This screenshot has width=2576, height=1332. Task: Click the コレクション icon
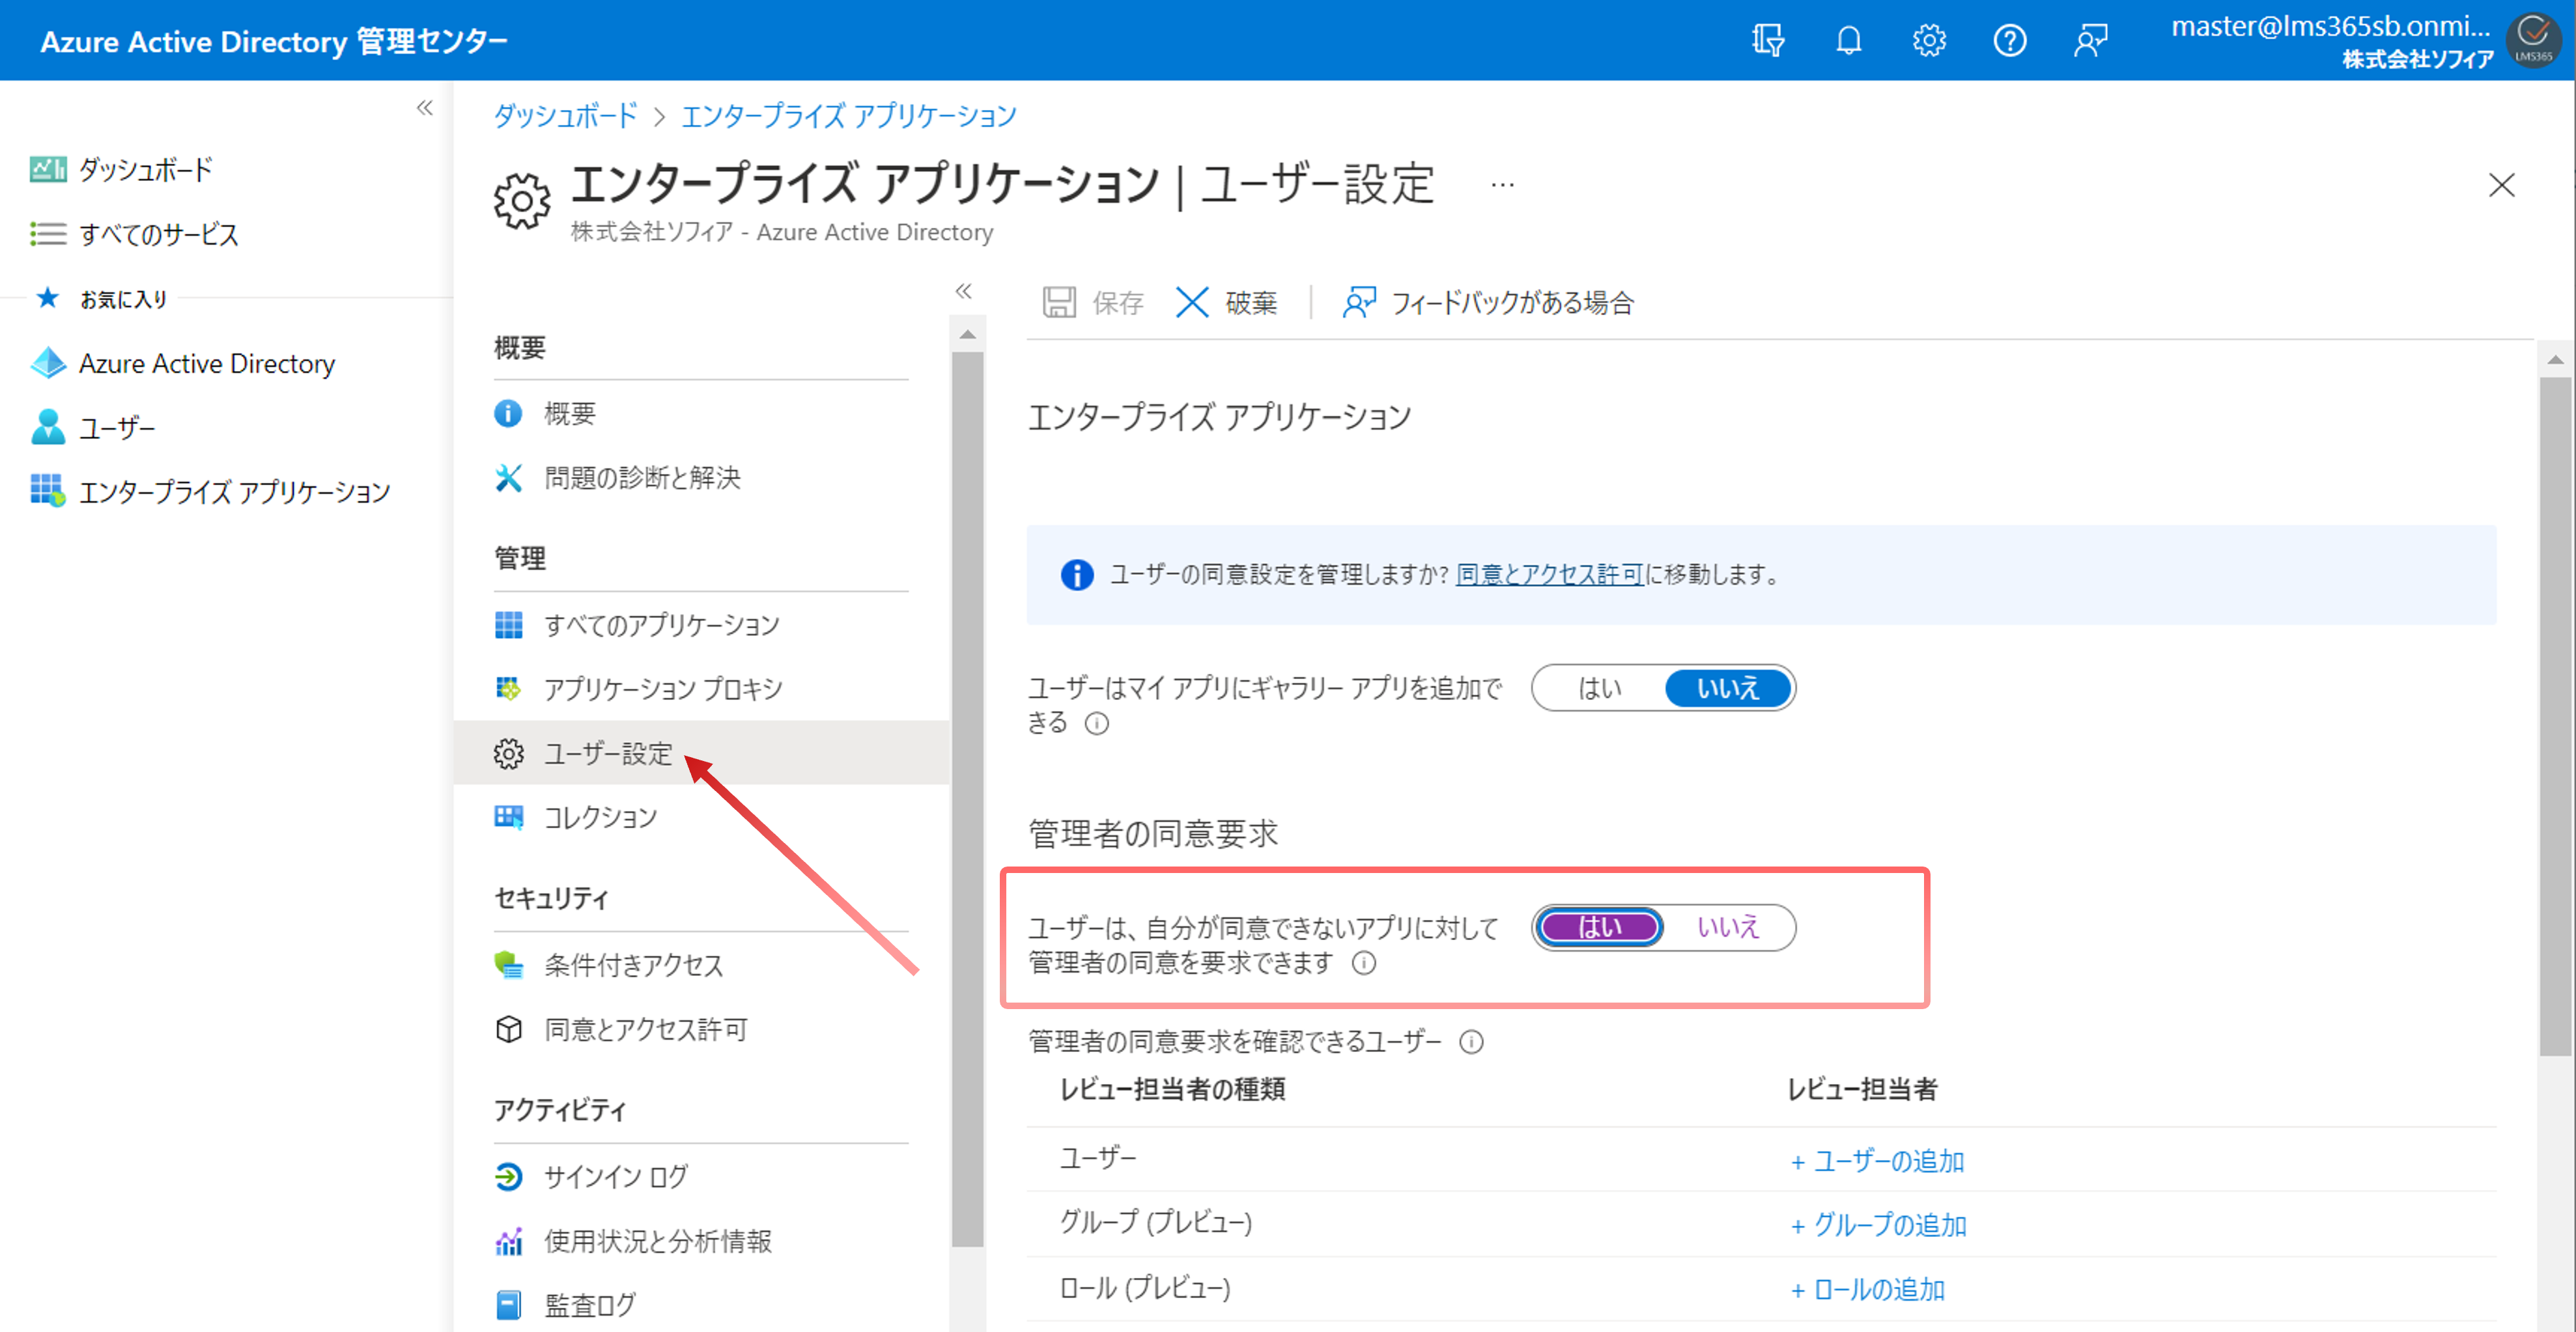508,818
